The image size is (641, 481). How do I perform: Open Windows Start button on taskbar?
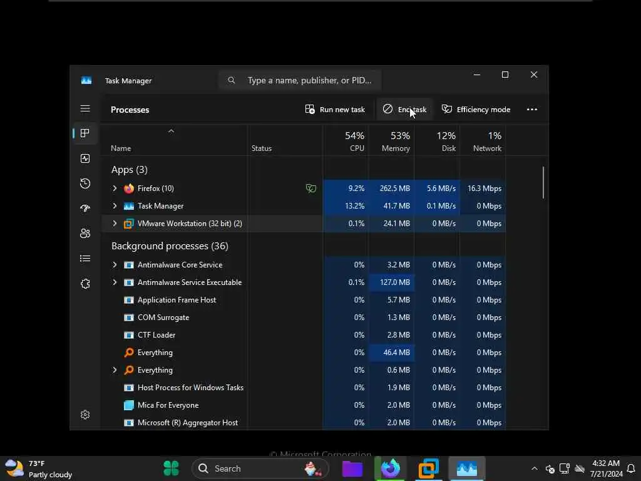pos(172,468)
